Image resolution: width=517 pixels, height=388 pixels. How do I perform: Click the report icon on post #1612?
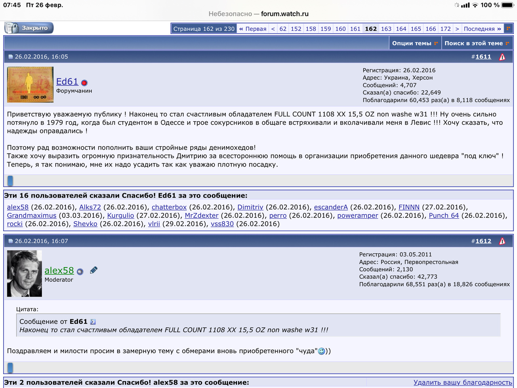(502, 241)
